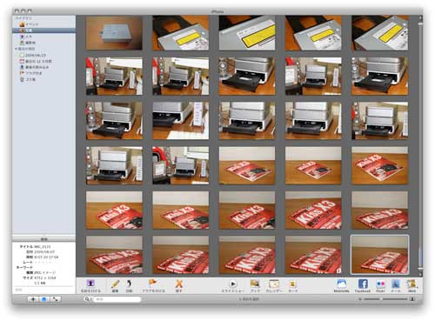Click the plus button to add album
The width and height of the screenshot is (435, 321).
click(33, 299)
